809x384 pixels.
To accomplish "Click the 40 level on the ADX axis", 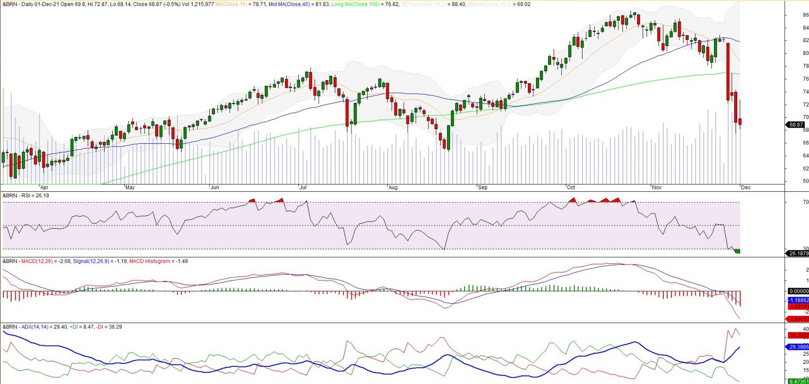I will (x=805, y=329).
